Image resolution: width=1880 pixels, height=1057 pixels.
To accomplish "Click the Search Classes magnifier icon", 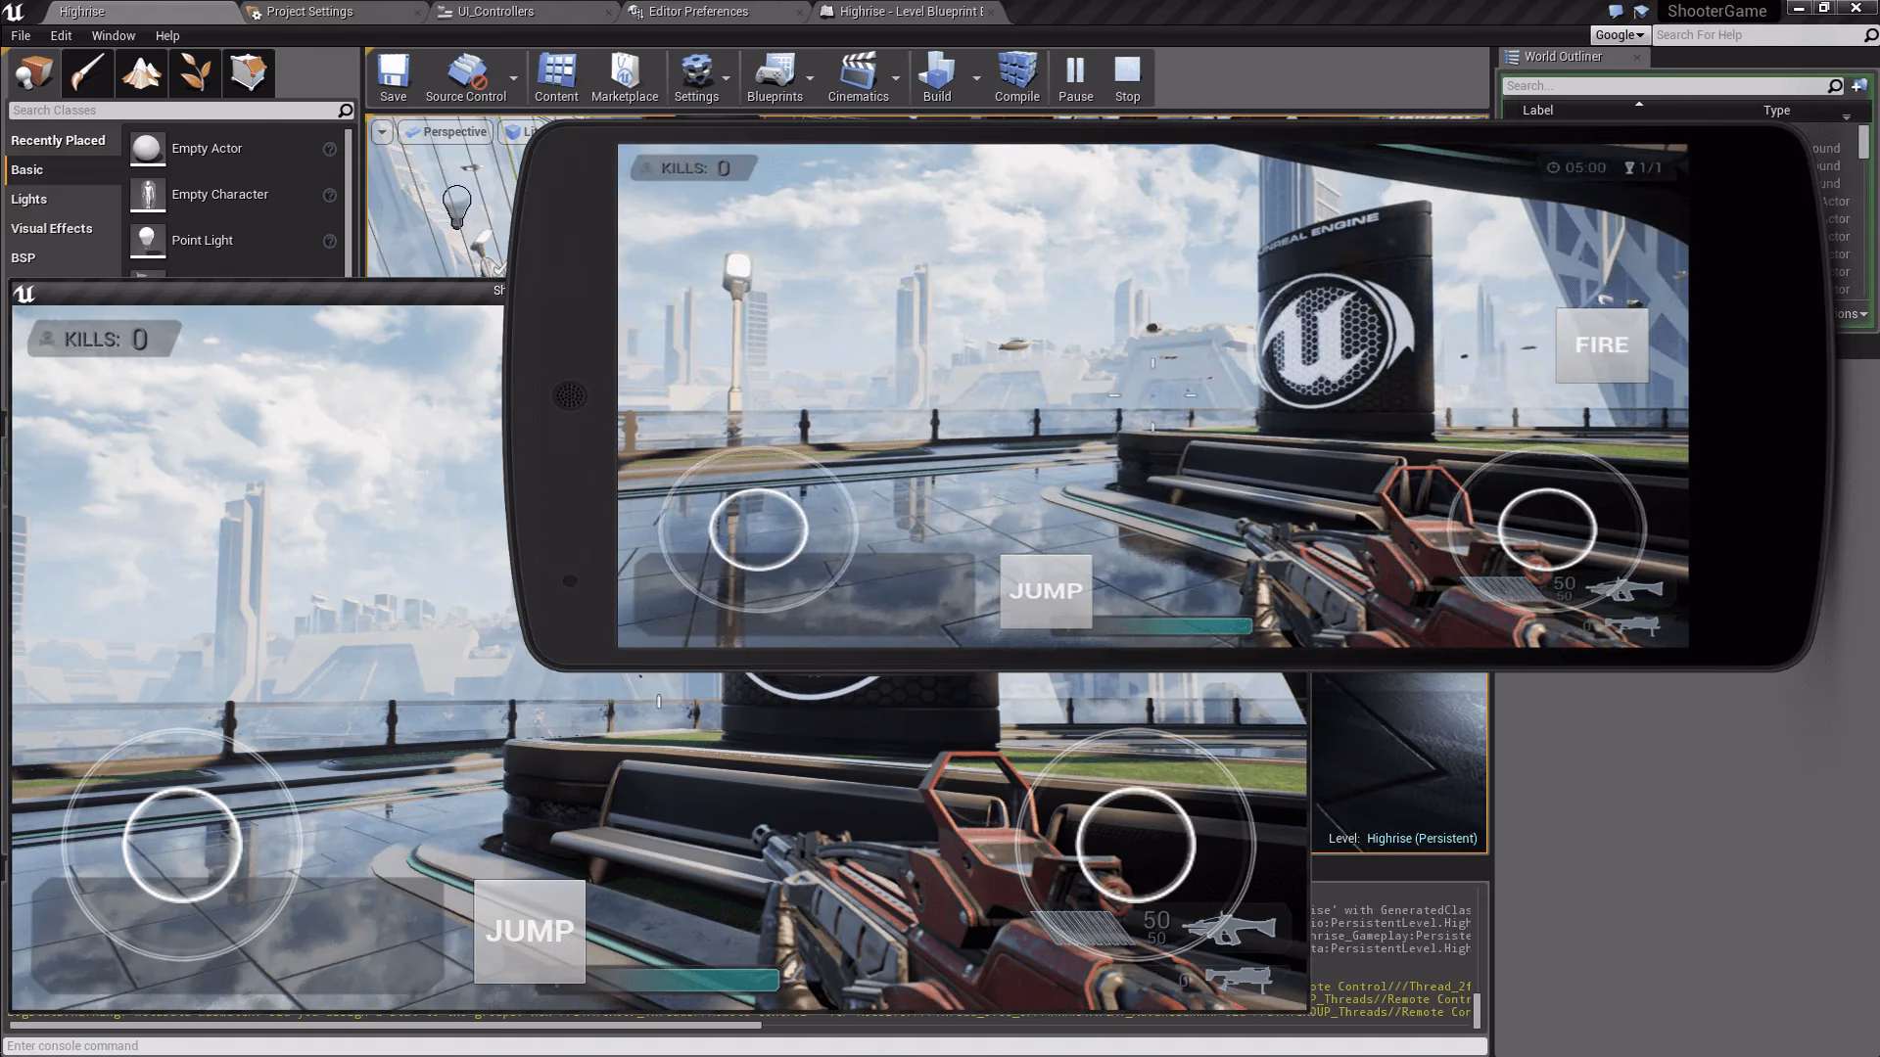I will click(x=345, y=111).
